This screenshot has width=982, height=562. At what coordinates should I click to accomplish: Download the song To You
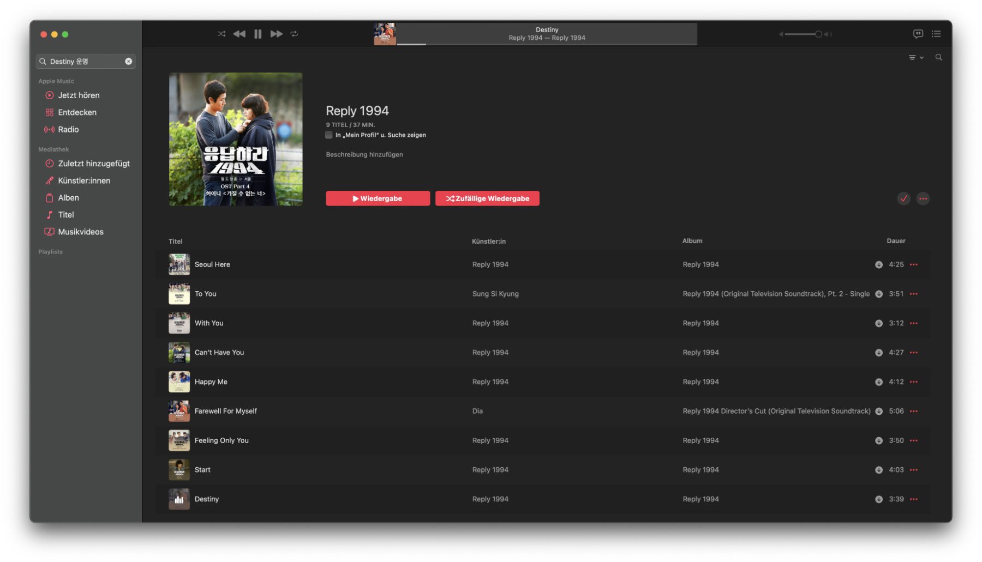pos(879,294)
